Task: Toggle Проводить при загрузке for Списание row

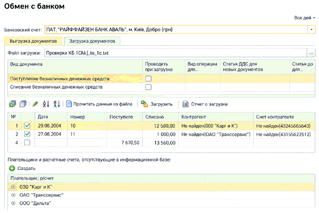Action: [148, 87]
